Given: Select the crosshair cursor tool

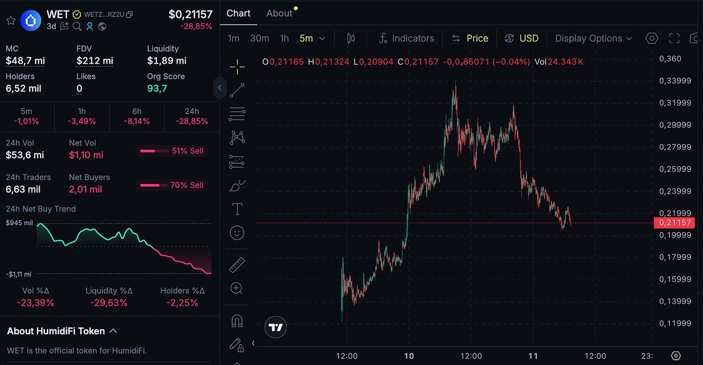Looking at the screenshot, I should [237, 67].
